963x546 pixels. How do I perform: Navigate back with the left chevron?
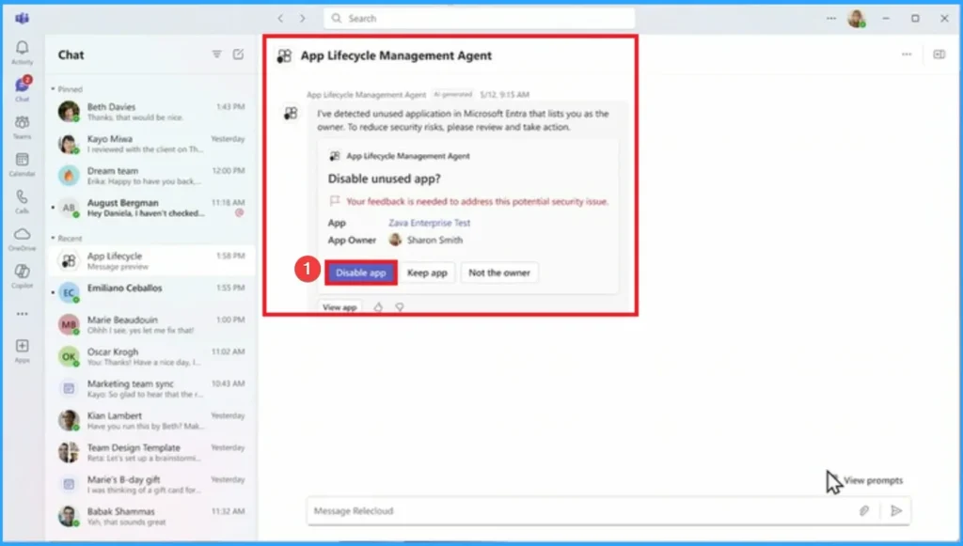279,18
